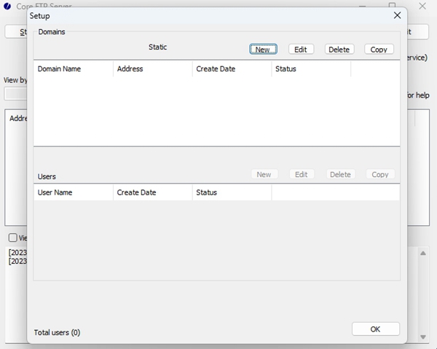
Task: Click scroll down arrow of log pane
Action: [424, 337]
